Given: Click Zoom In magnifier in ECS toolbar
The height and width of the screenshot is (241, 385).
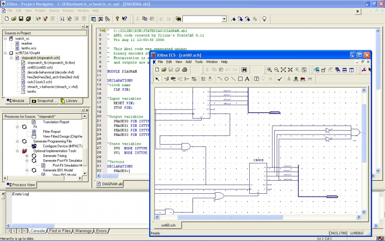Looking at the screenshot, I should click(x=269, y=70).
